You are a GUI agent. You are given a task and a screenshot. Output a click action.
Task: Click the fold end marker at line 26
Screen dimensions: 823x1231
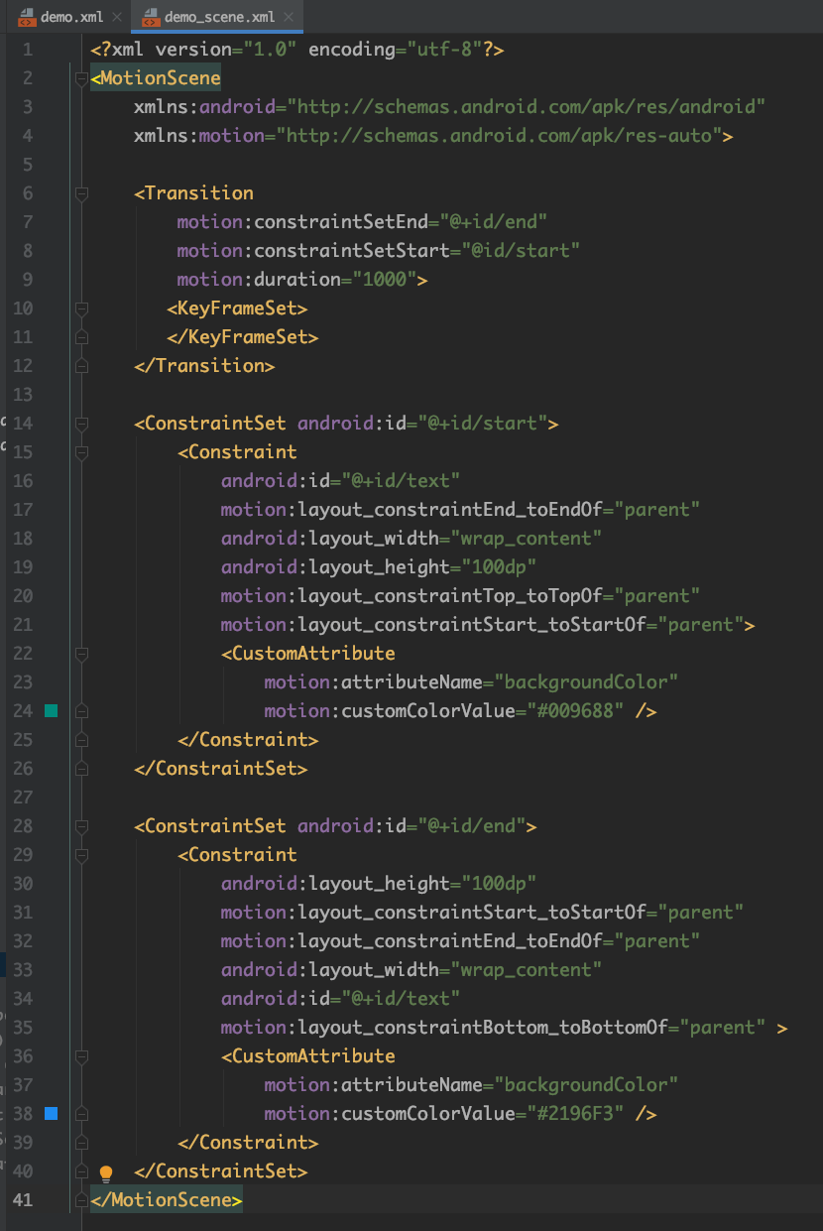tap(81, 768)
